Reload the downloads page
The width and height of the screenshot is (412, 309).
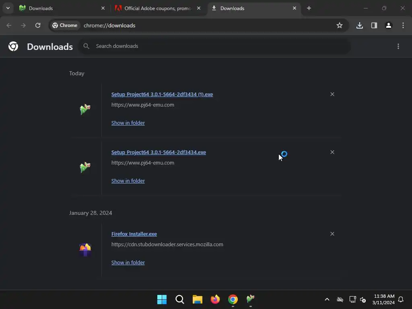point(38,25)
